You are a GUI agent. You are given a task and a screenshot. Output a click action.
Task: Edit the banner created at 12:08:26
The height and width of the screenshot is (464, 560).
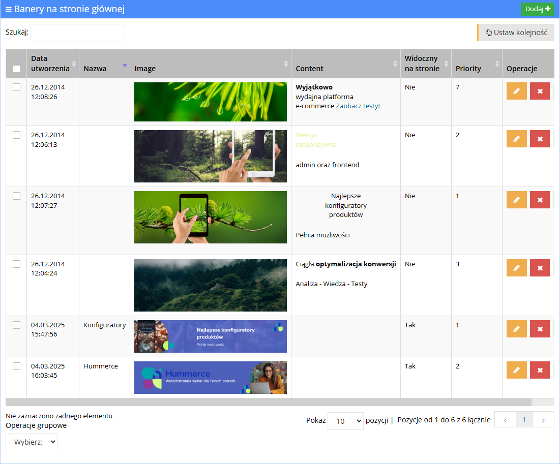click(516, 91)
